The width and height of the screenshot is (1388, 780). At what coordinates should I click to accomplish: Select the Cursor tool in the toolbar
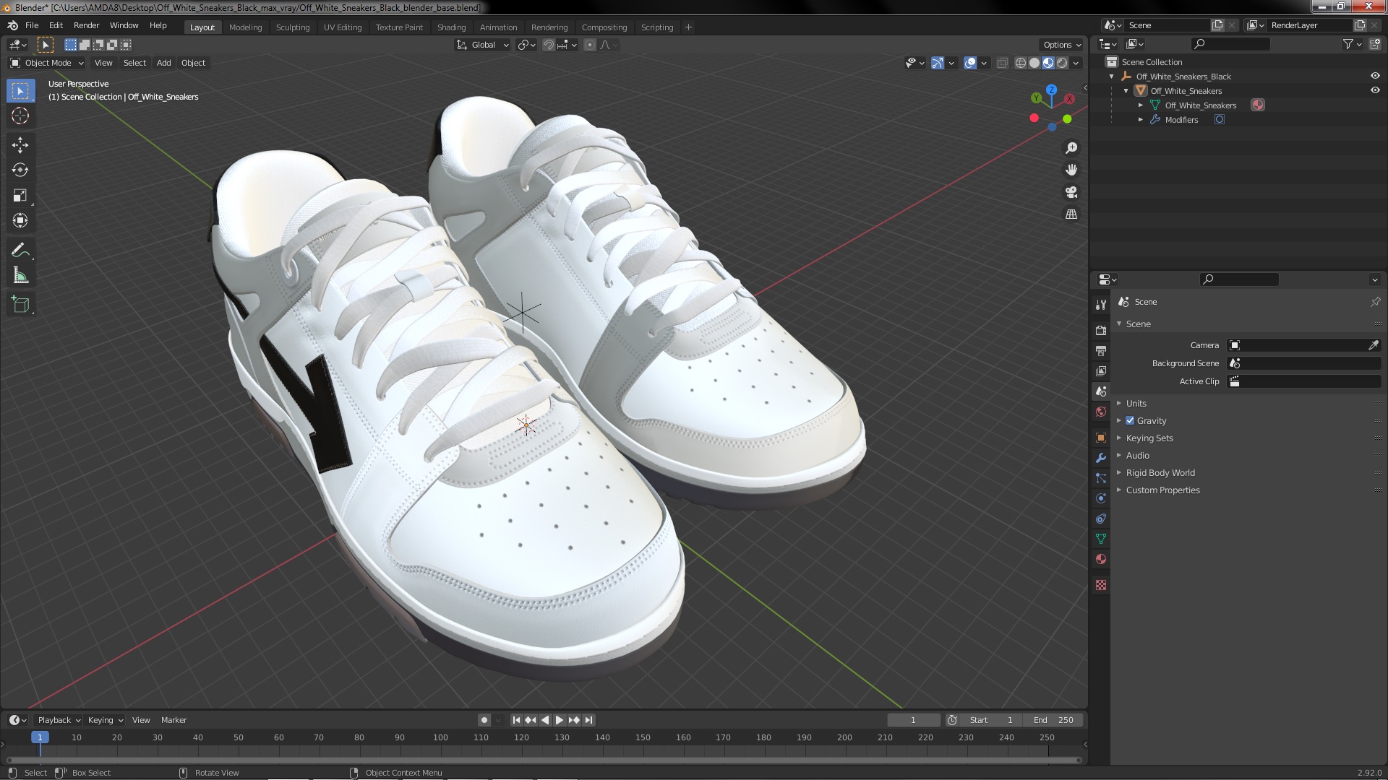20,116
